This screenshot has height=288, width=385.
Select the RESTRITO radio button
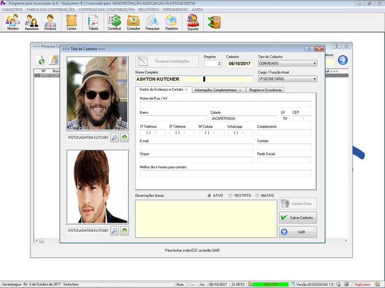(x=231, y=195)
